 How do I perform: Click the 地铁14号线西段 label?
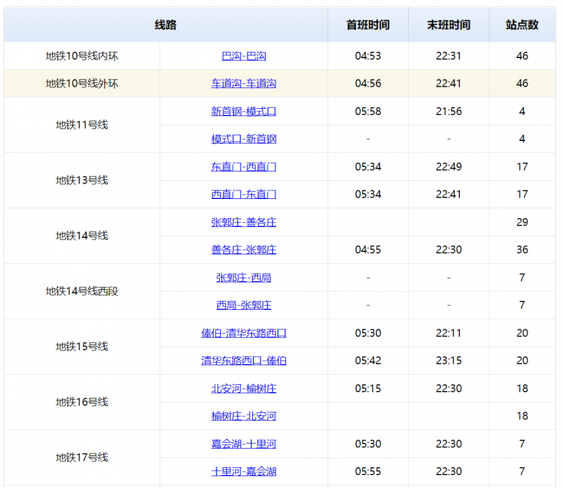pyautogui.click(x=82, y=291)
